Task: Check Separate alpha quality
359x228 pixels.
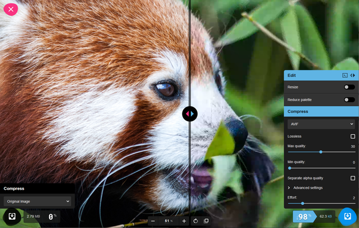Action: pyautogui.click(x=353, y=178)
